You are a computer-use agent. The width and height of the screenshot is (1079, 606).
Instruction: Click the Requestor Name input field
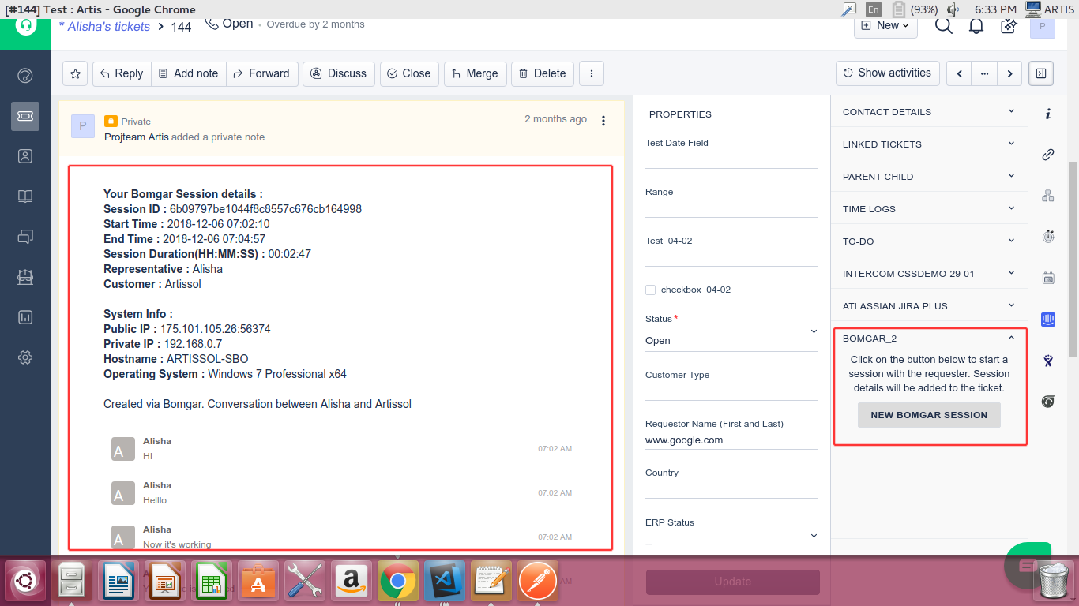point(731,440)
